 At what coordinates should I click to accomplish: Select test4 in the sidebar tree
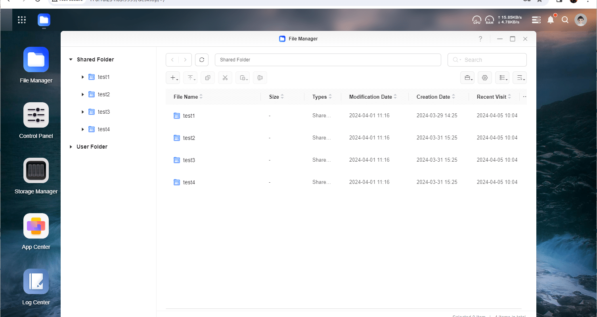(x=103, y=129)
